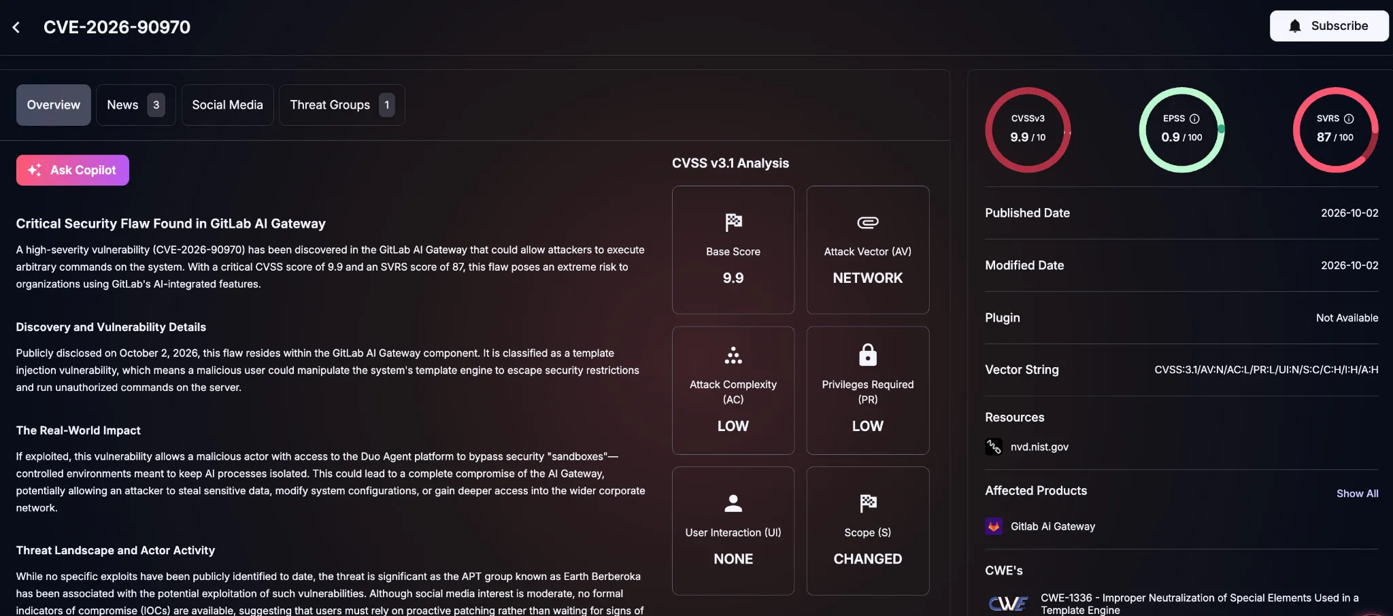Open Ask Copilot
This screenshot has width=1393, height=616.
(73, 170)
